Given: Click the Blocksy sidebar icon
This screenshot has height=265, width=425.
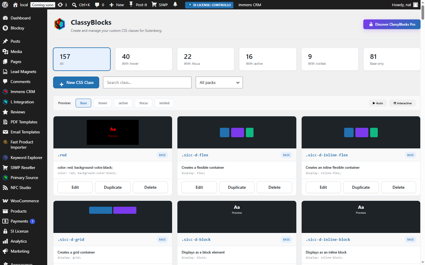Looking at the screenshot, I should pyautogui.click(x=5, y=28).
